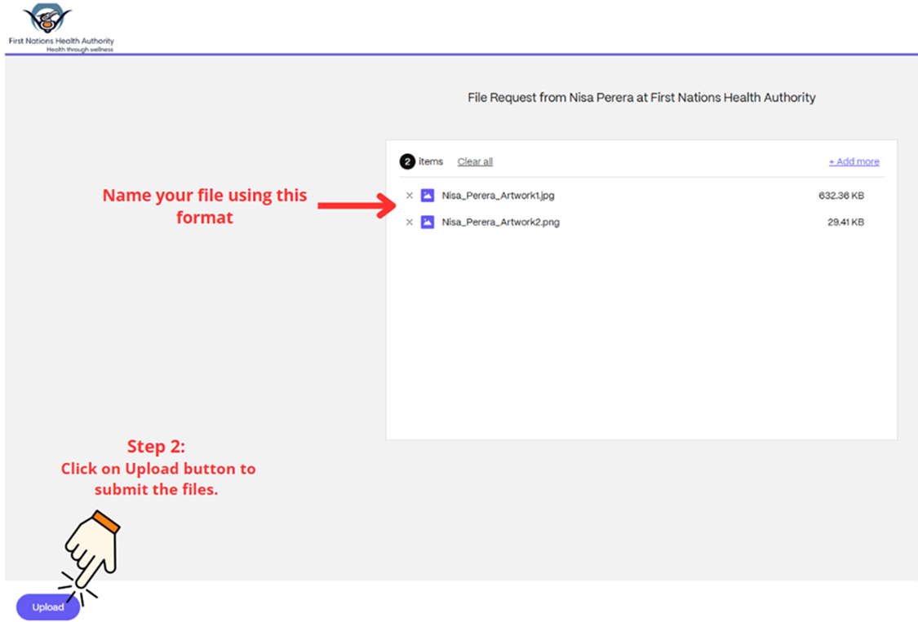This screenshot has height=622, width=918.
Task: Click the 632.36 KB file size
Action: tap(841, 196)
